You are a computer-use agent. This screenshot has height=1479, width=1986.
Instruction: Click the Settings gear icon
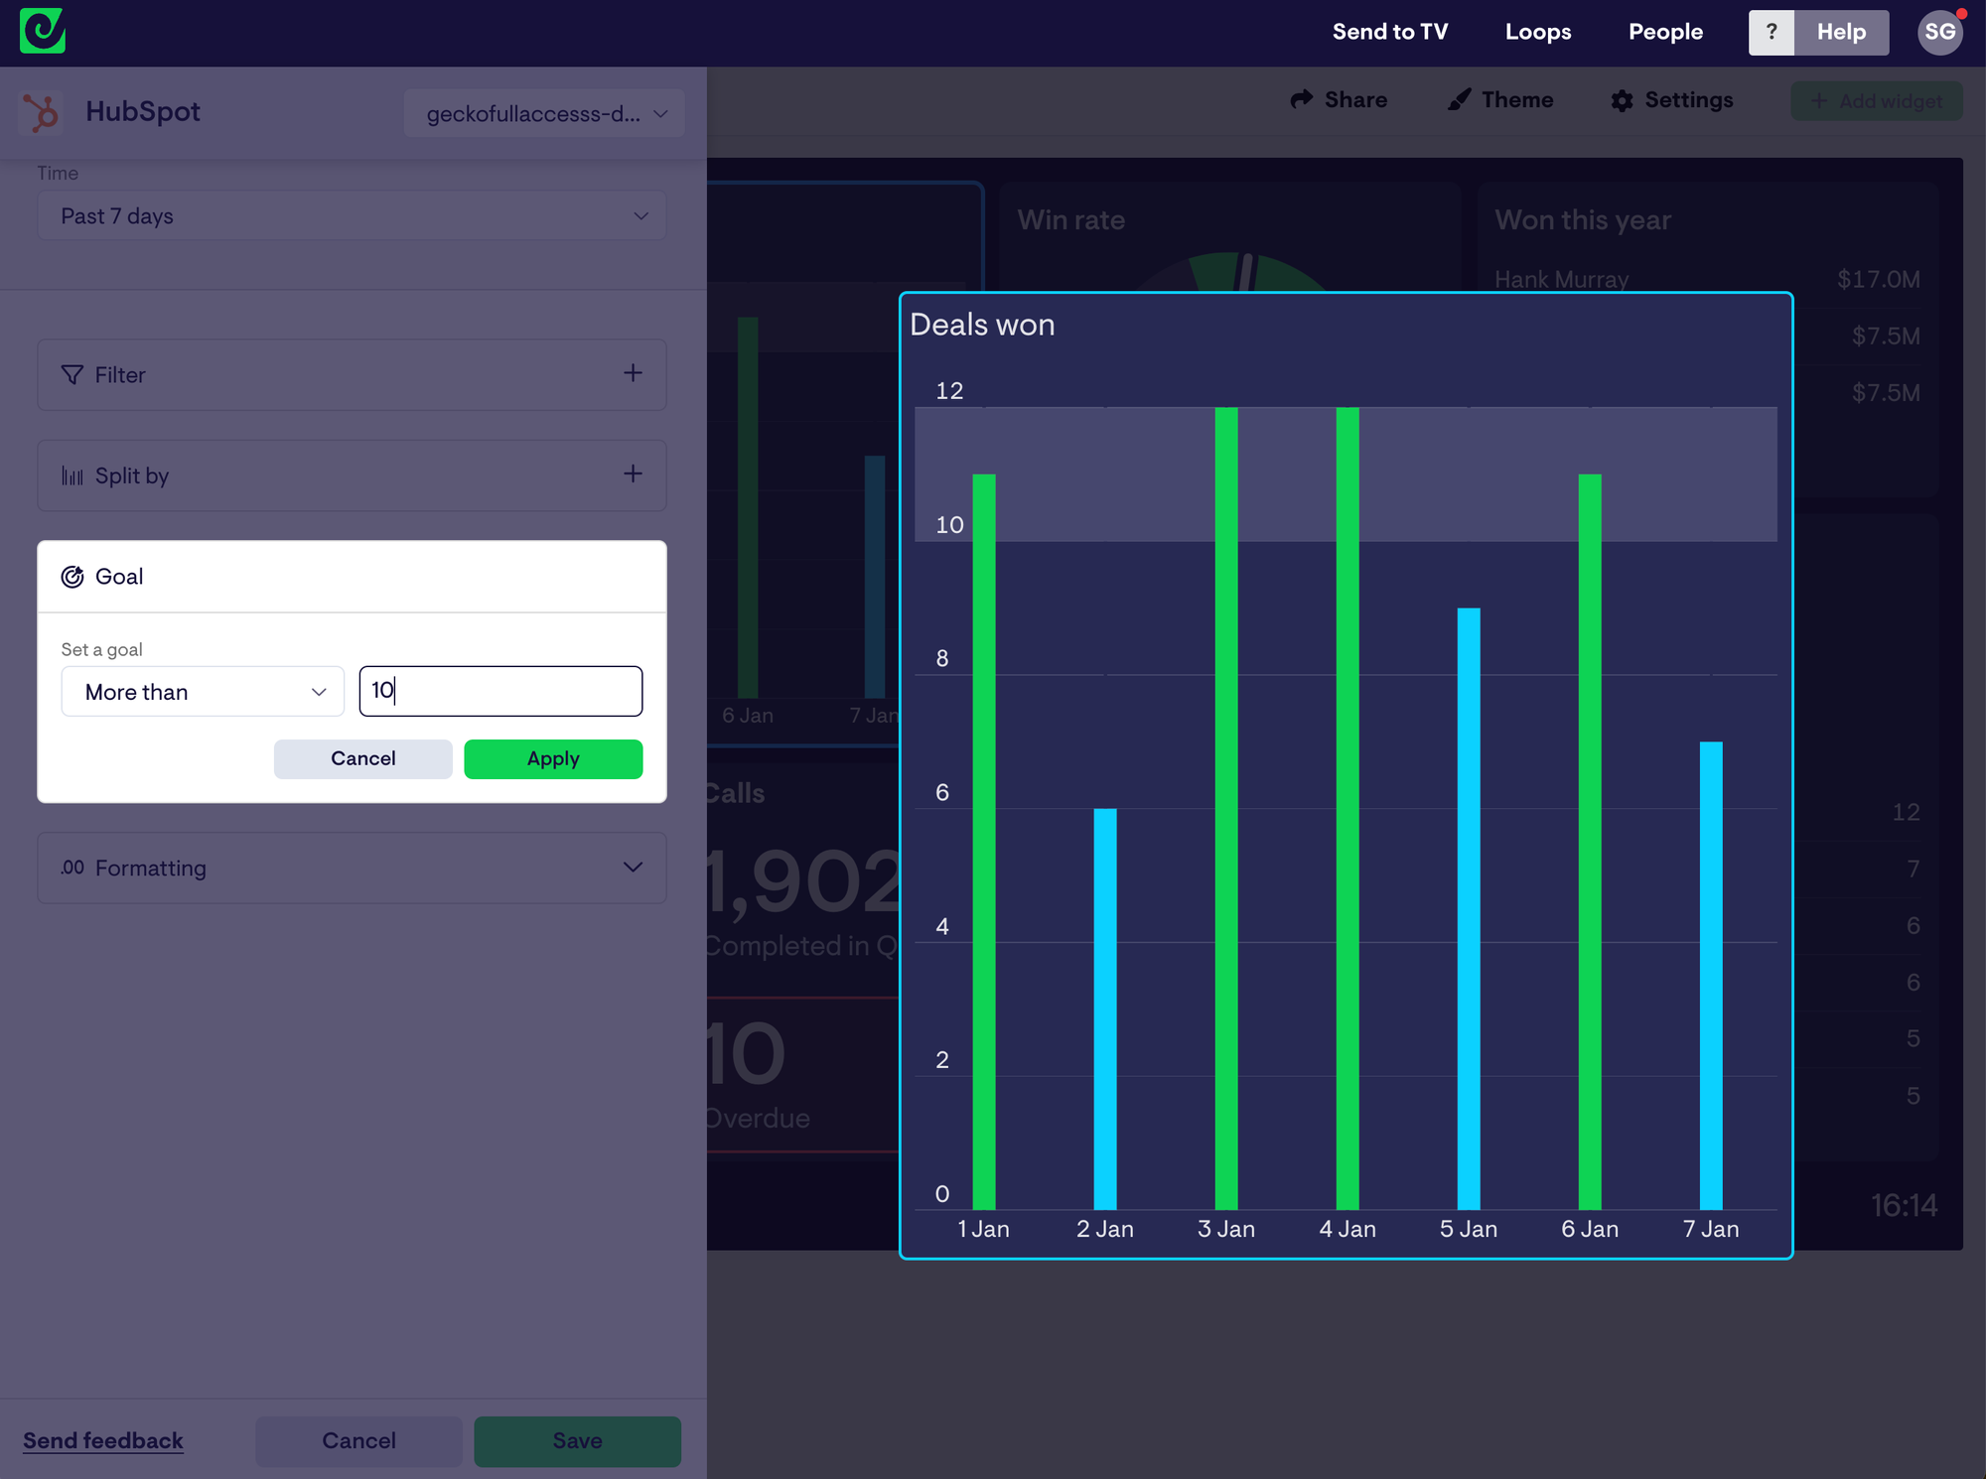(1621, 100)
